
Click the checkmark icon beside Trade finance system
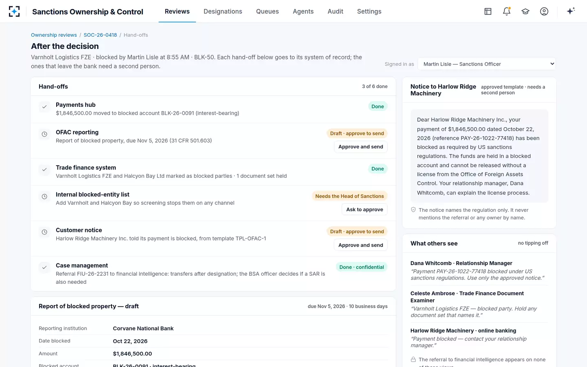44,169
